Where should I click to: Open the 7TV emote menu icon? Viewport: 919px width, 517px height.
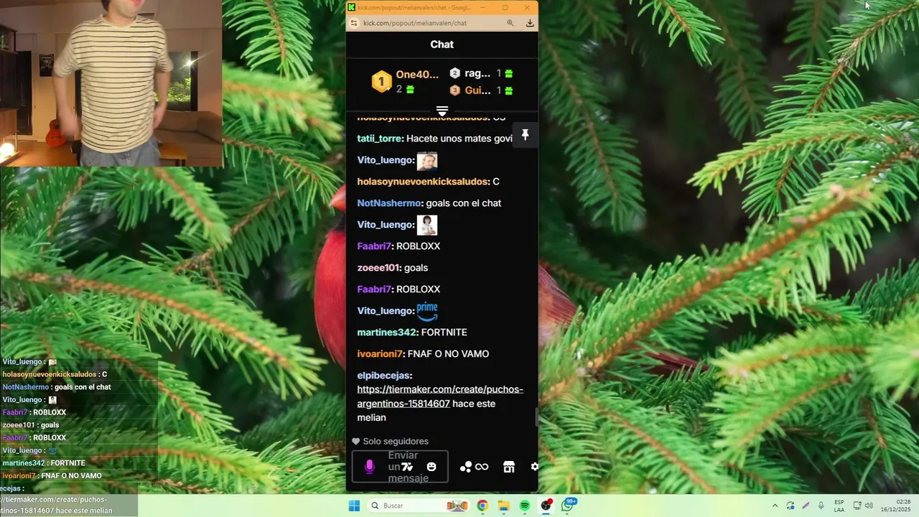[407, 467]
